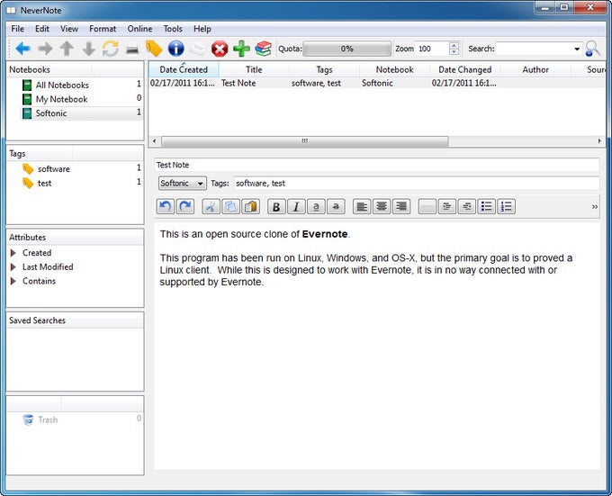Insert a horizontal line

coord(427,206)
